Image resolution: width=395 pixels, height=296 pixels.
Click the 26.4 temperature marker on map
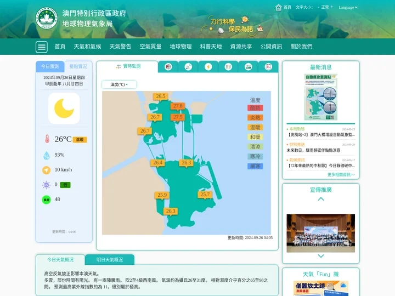tap(157, 163)
